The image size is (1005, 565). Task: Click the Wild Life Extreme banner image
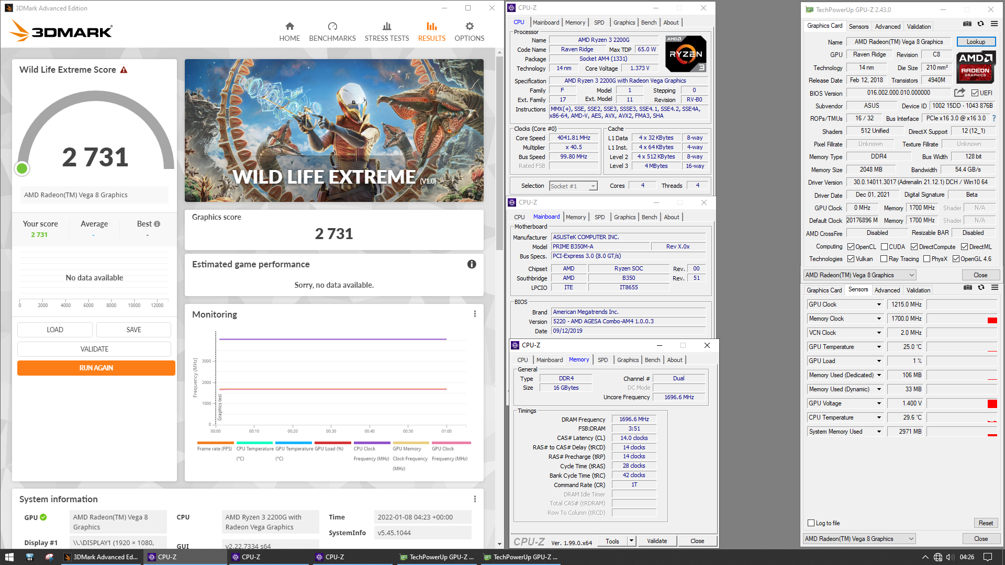point(334,130)
